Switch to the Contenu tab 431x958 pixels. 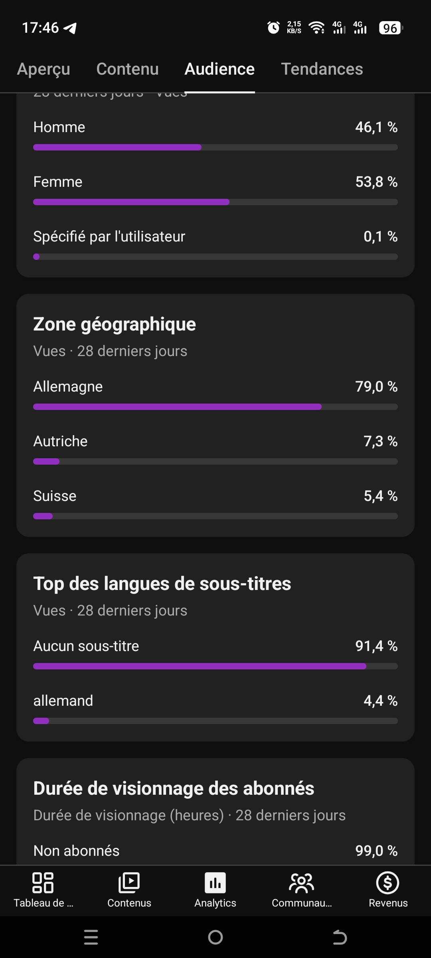127,69
